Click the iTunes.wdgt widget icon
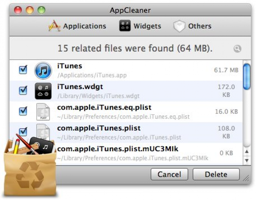Image resolution: width=256 pixels, height=200 pixels. [x=43, y=91]
